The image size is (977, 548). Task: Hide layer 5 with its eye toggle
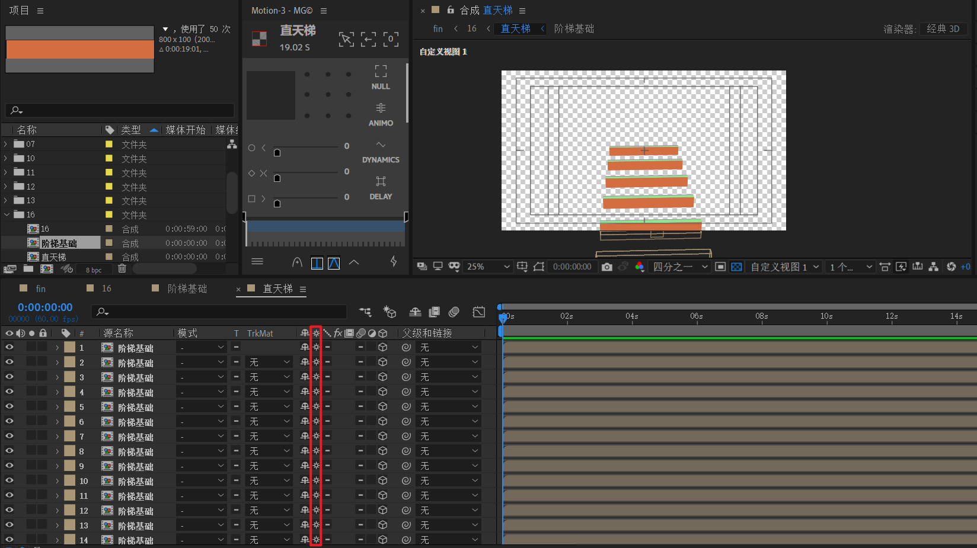9,406
